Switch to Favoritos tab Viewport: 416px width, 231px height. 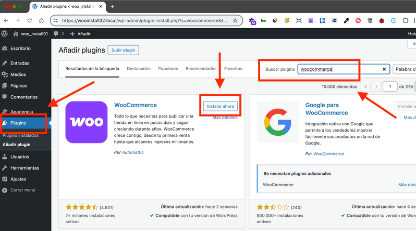[x=233, y=69]
